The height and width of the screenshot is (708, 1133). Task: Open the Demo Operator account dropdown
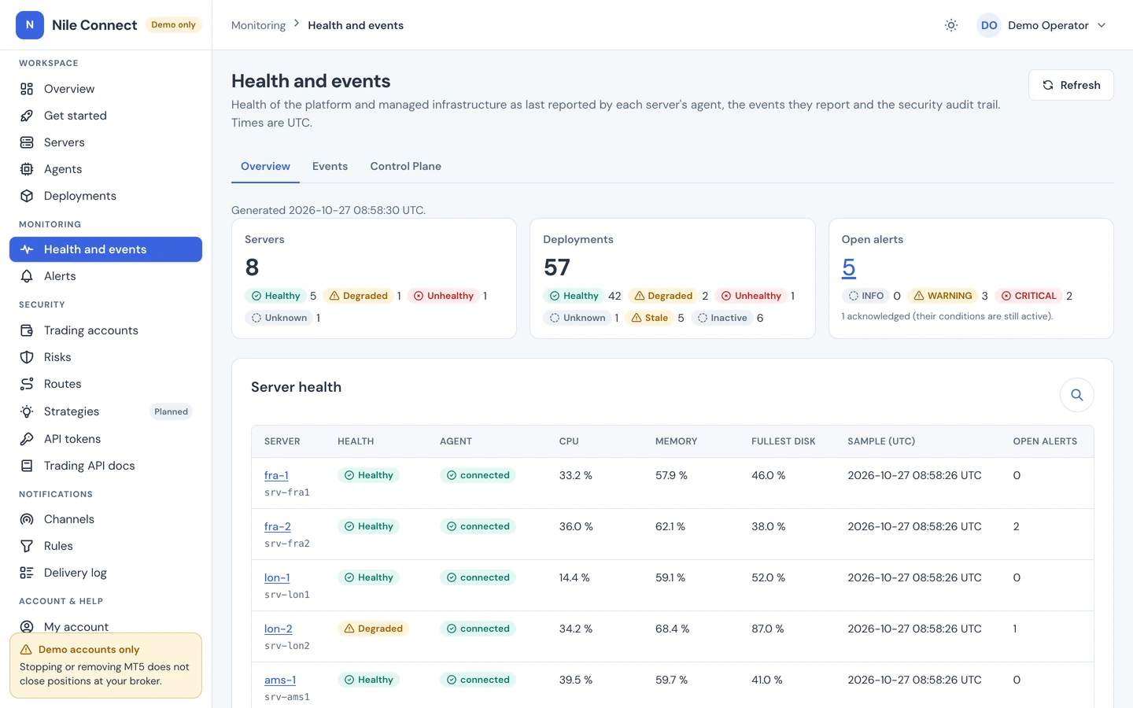pyautogui.click(x=1042, y=25)
